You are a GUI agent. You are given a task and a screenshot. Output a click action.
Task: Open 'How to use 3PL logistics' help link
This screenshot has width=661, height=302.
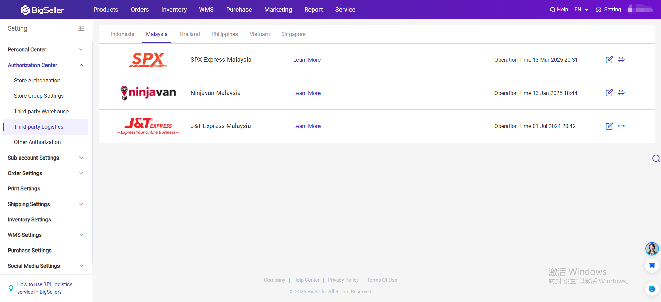[44, 288]
